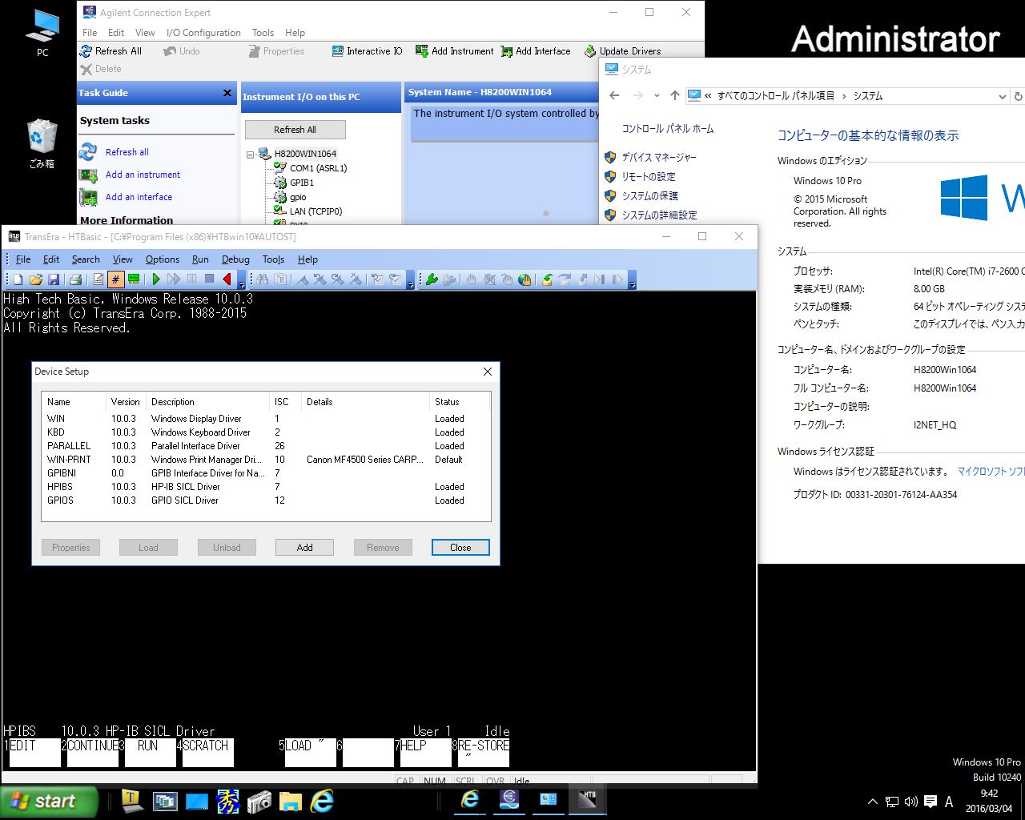Screen dimensions: 1025x820
Task: Close the Task Guide panel in Agilent
Action: tap(227, 93)
